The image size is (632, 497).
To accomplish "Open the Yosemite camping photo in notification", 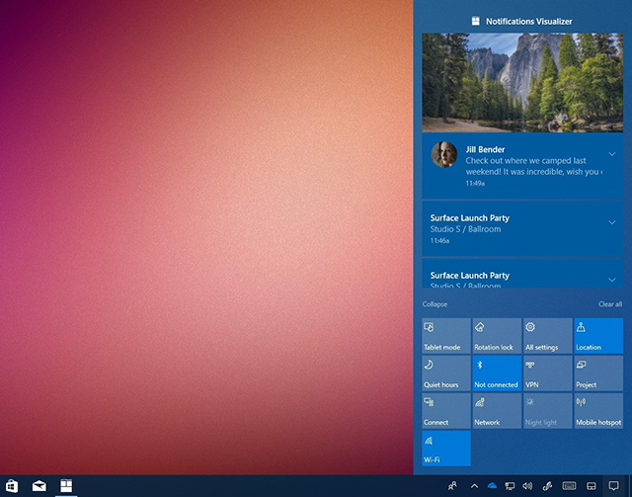I will coord(522,83).
